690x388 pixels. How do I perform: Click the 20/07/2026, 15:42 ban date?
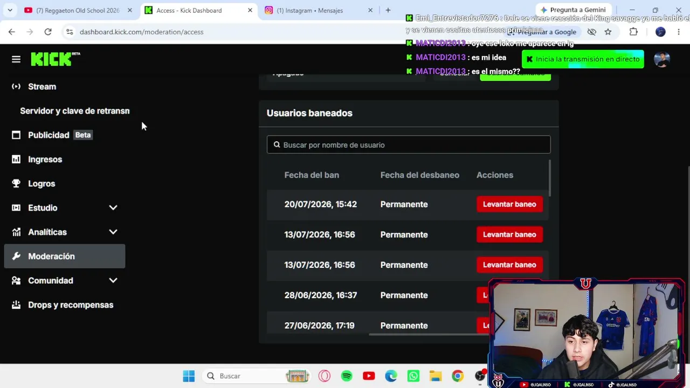321,204
